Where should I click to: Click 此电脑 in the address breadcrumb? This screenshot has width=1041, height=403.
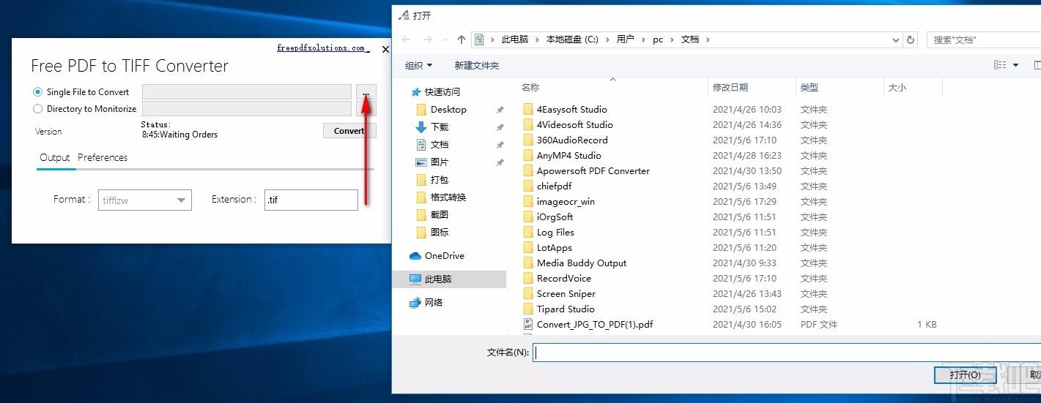tap(514, 39)
